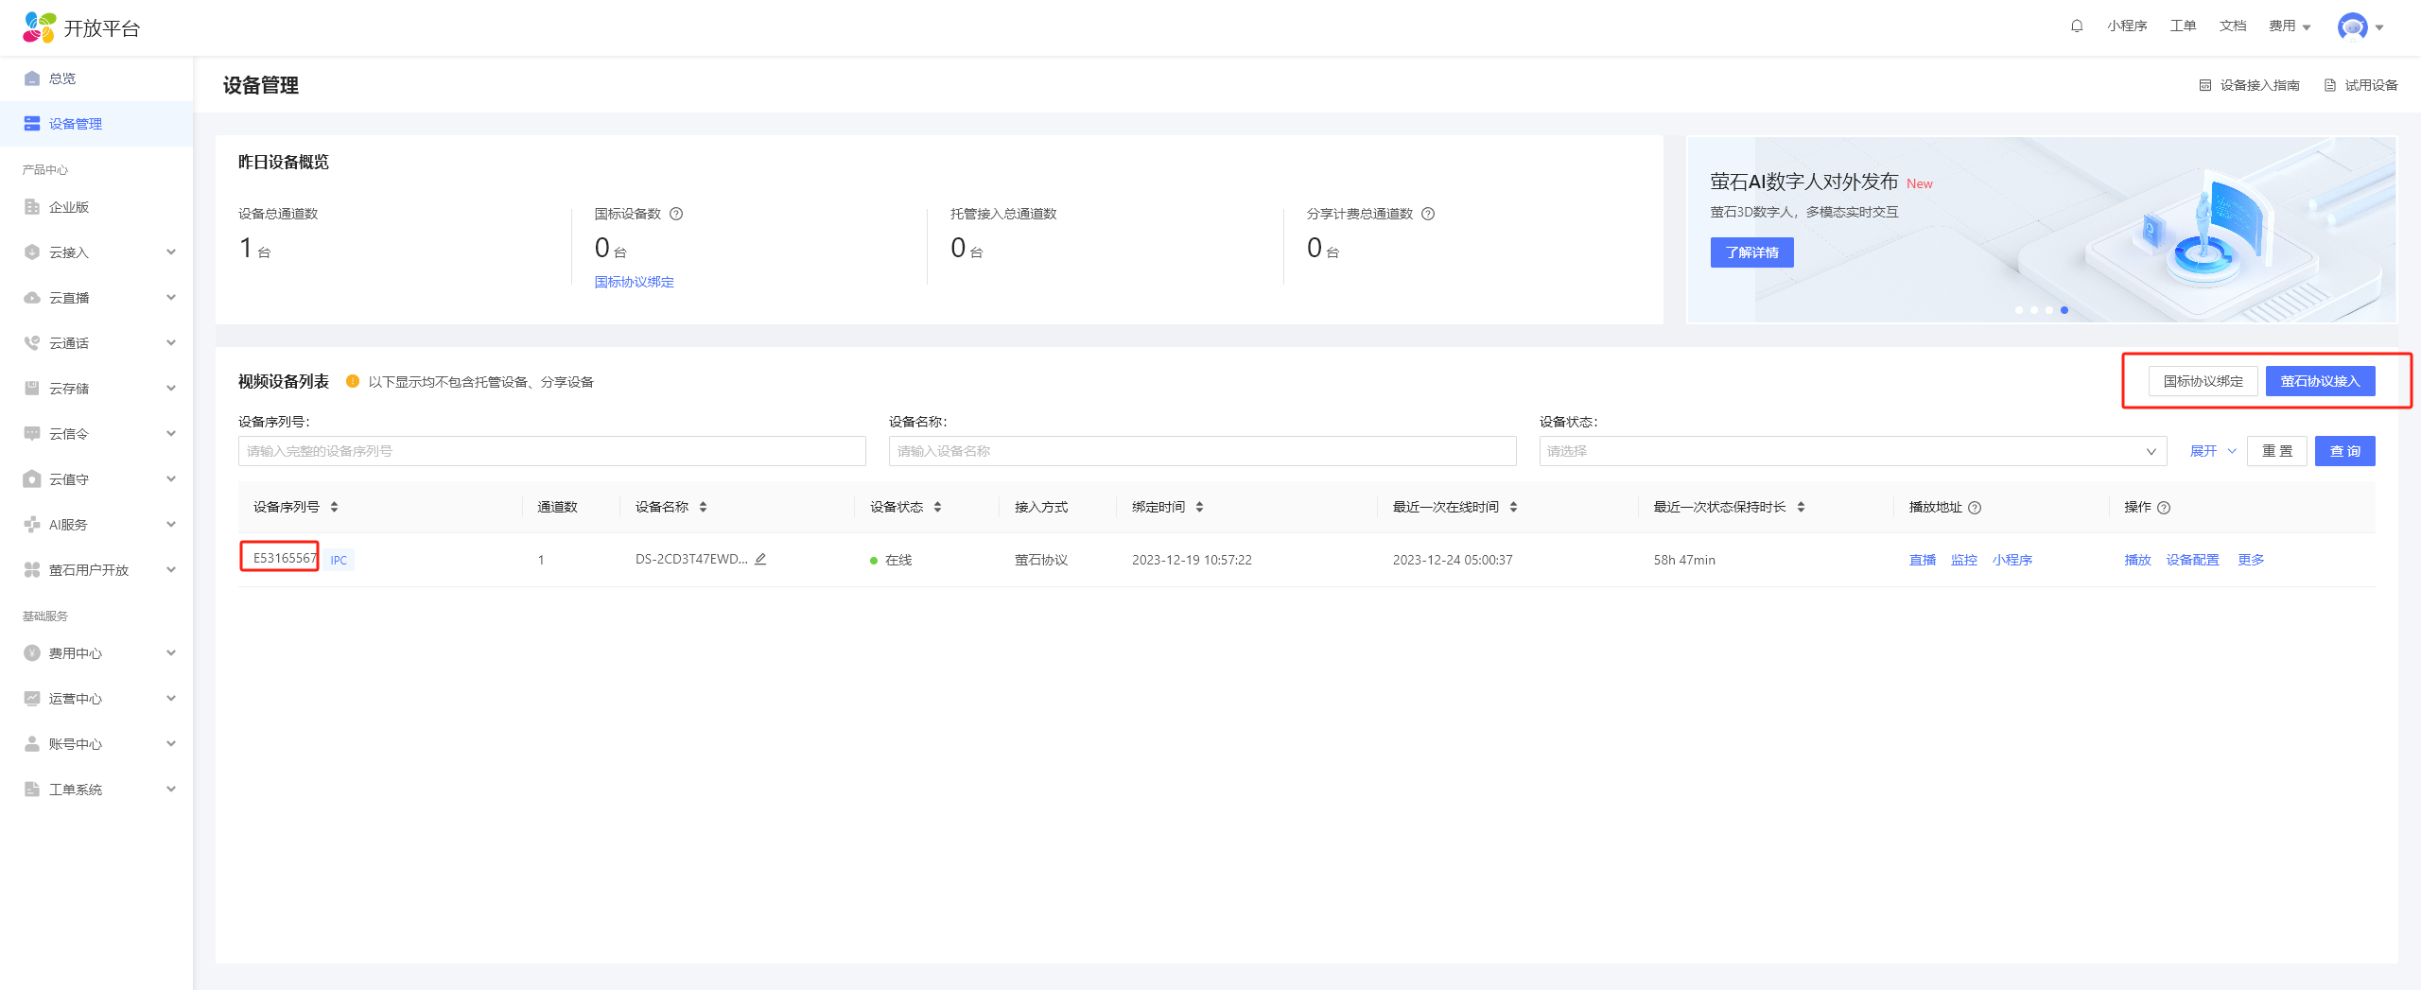
Task: Click the 费用中心 yen icon
Action: pyautogui.click(x=32, y=653)
